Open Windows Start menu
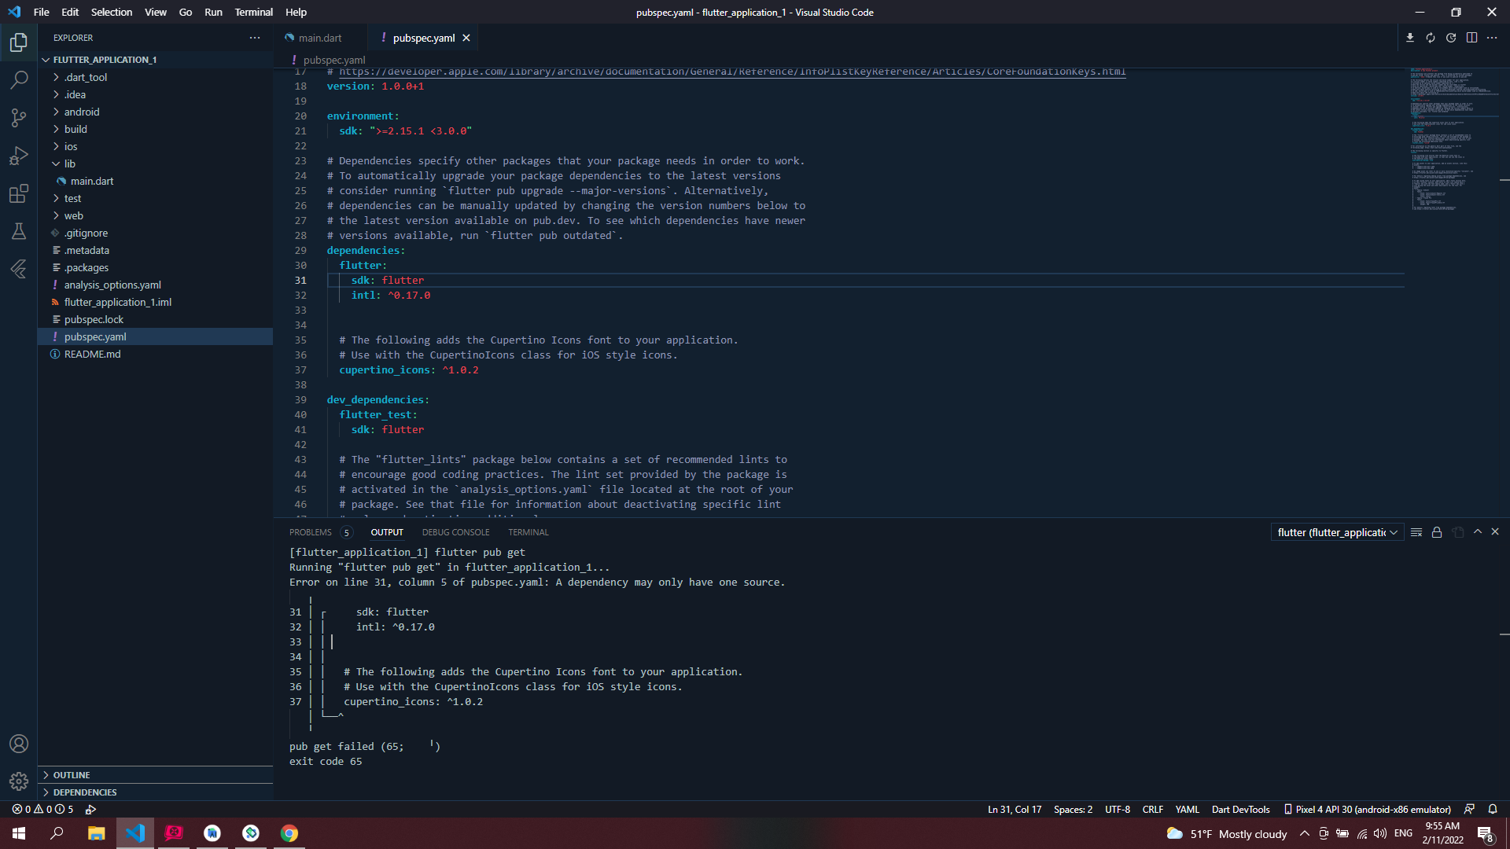Viewport: 1510px width, 849px height. (19, 833)
